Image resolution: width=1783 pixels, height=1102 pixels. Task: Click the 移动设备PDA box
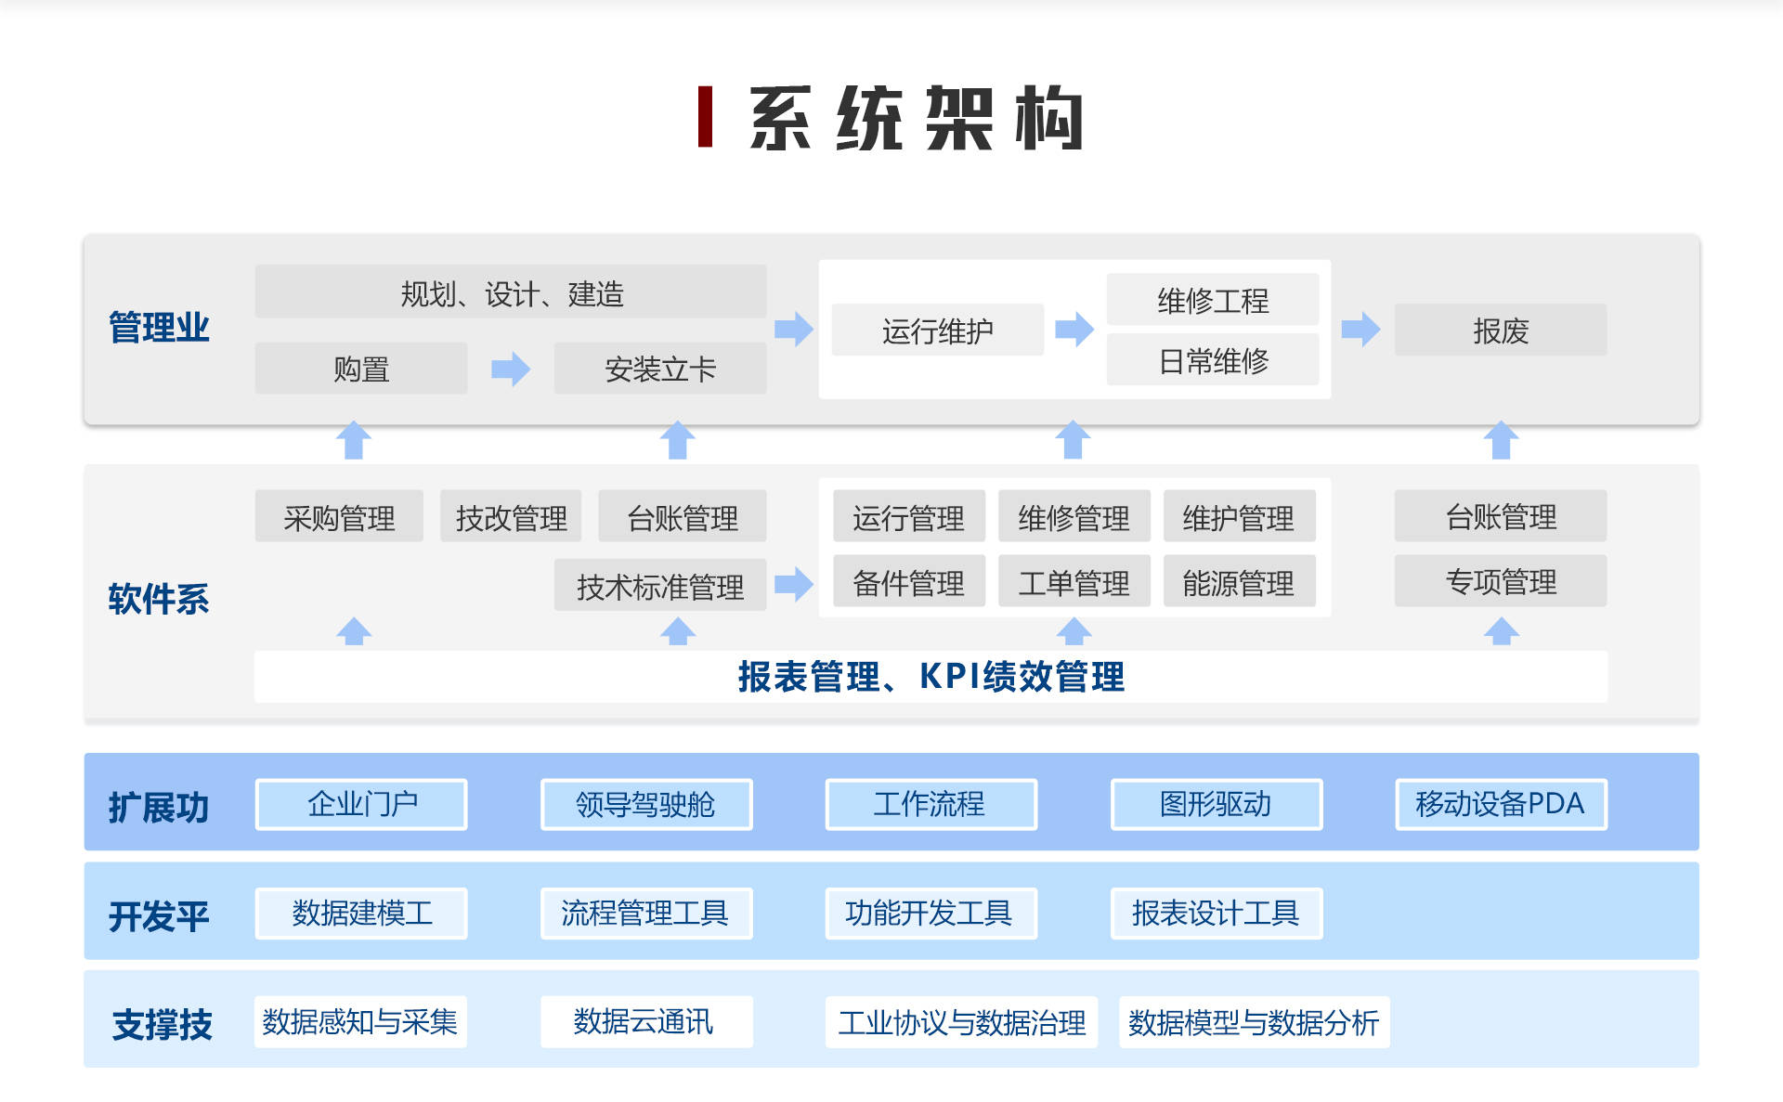coord(1501,804)
